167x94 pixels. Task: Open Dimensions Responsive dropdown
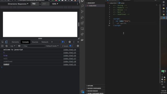18,4
